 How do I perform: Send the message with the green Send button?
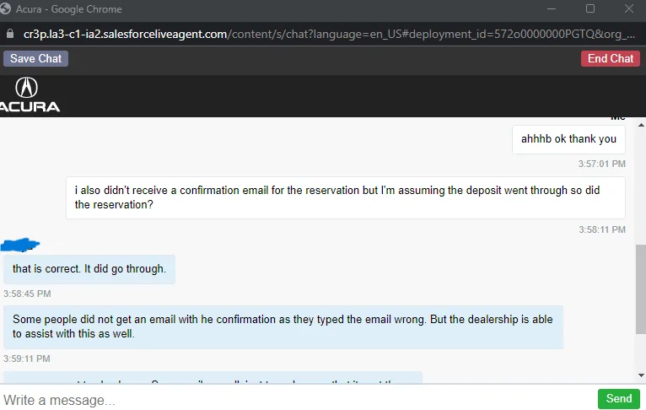618,399
